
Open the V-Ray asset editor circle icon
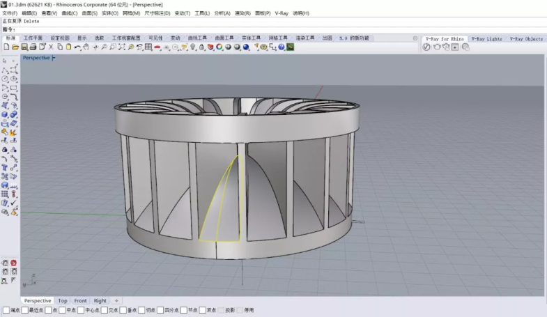[426, 47]
